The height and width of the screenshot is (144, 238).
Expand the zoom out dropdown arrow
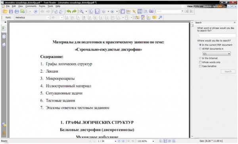tap(108, 12)
